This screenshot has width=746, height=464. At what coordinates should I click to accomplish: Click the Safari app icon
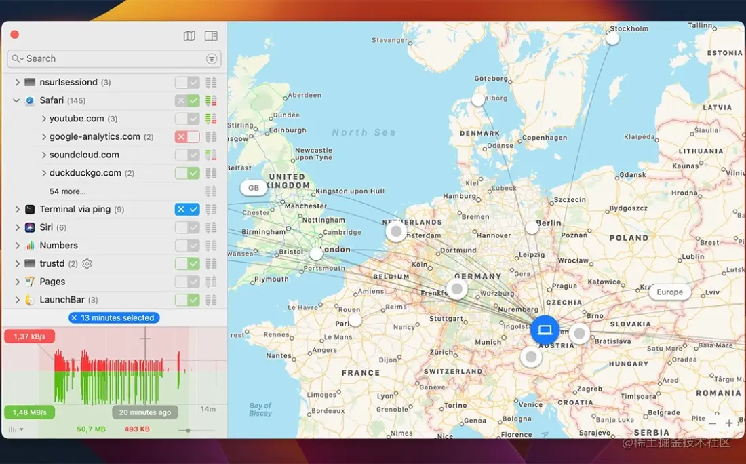30,100
